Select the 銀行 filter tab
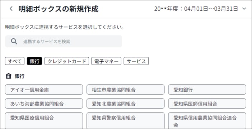 pos(34,61)
